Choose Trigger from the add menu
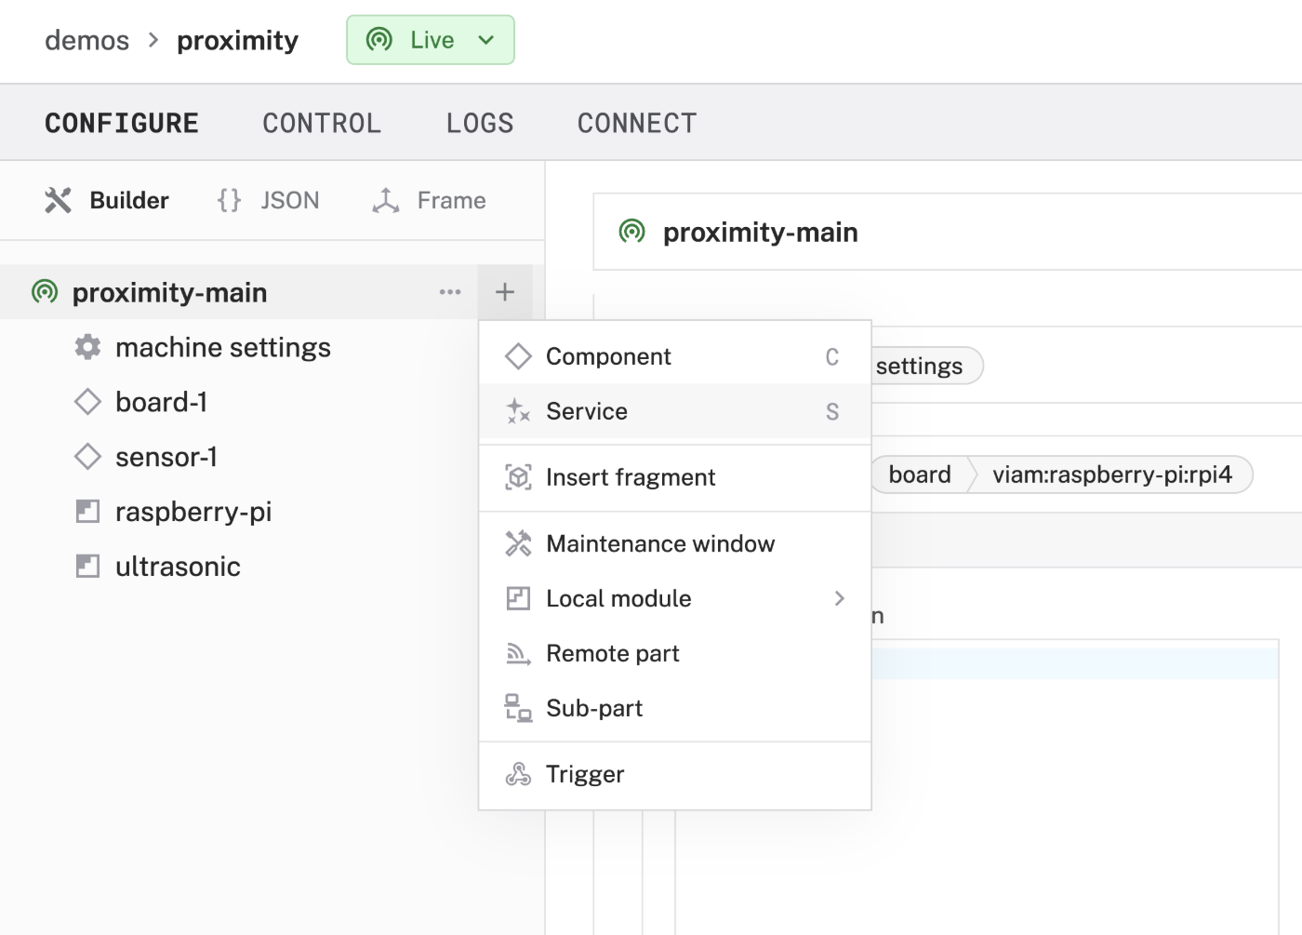This screenshot has height=935, width=1302. [675, 774]
